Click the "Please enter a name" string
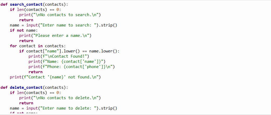Image resolution: width=271 pixels, height=115 pixels. [61, 36]
